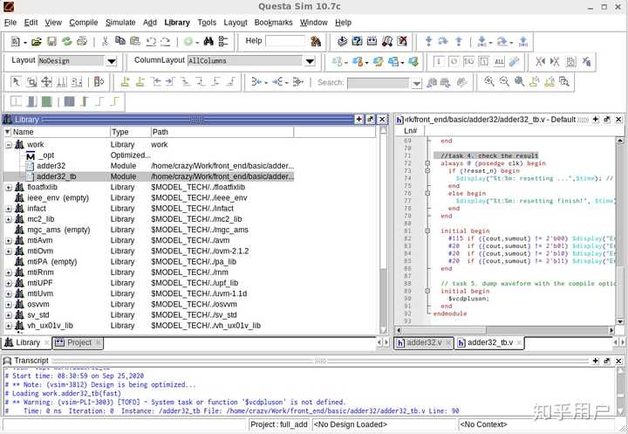Click the Zoom In magnifier icon

tap(489, 82)
